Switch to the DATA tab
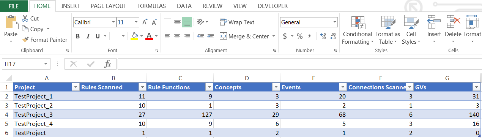 coord(184,6)
